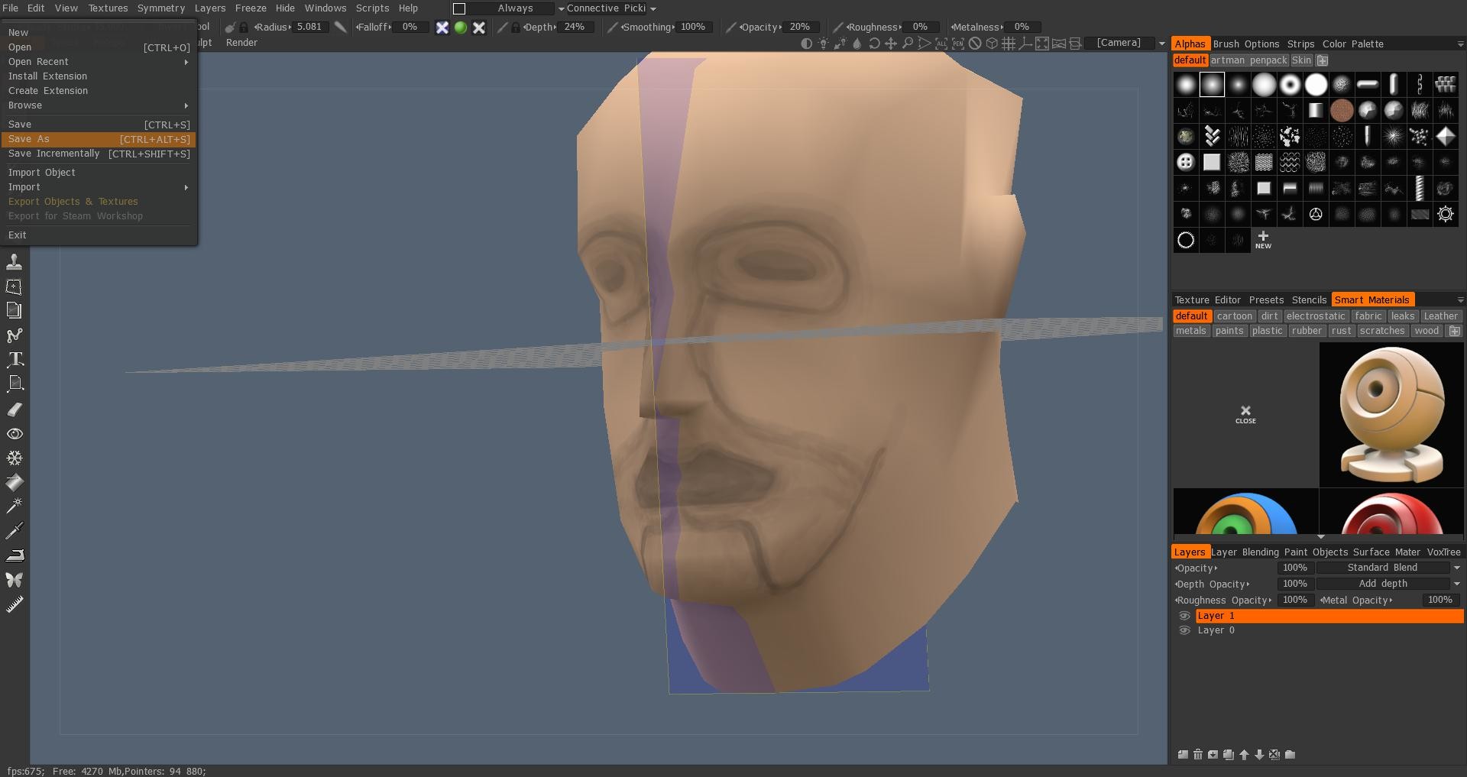
Task: Click the Add New Layer icon
Action: [x=1184, y=755]
